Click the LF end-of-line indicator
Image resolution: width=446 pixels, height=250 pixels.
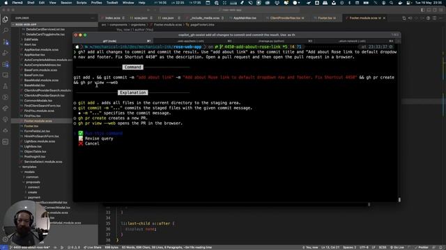click(x=374, y=247)
